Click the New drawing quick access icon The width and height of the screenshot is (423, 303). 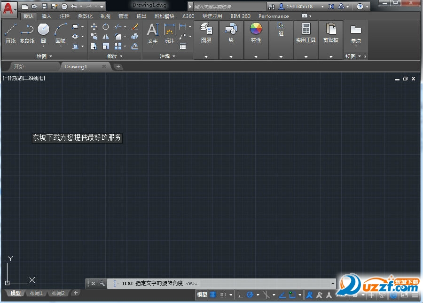(25, 7)
